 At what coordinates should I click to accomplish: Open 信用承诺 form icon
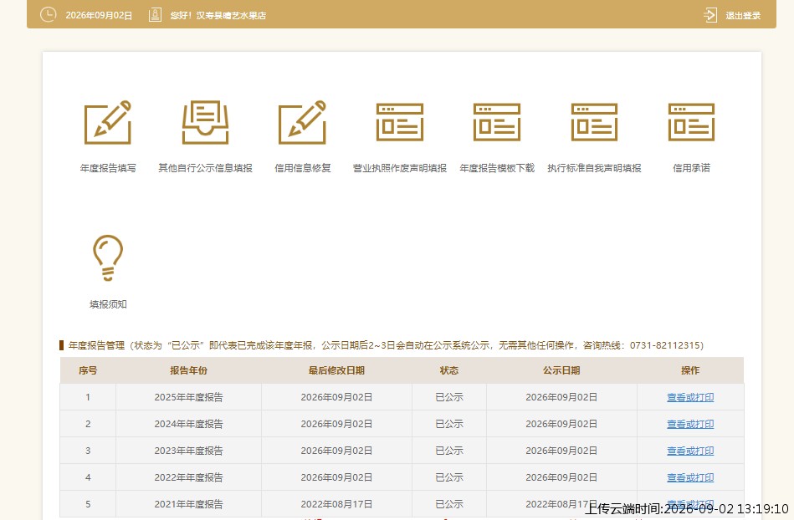[691, 122]
